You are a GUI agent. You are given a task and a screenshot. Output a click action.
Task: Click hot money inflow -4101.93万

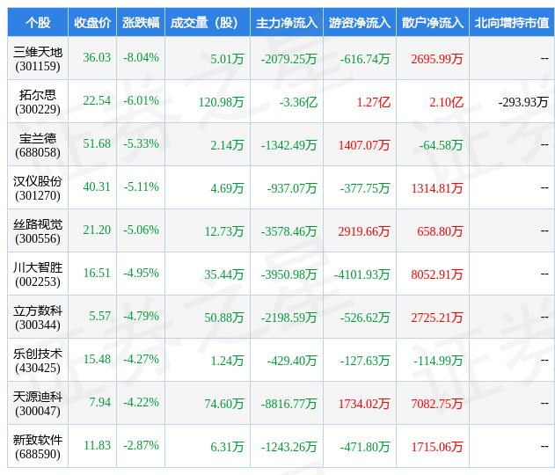(362, 274)
